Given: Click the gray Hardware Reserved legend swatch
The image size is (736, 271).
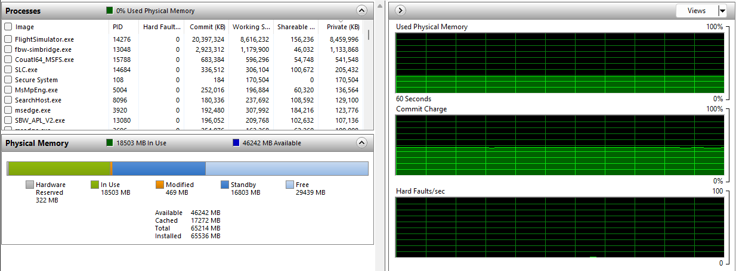Looking at the screenshot, I should tap(30, 185).
